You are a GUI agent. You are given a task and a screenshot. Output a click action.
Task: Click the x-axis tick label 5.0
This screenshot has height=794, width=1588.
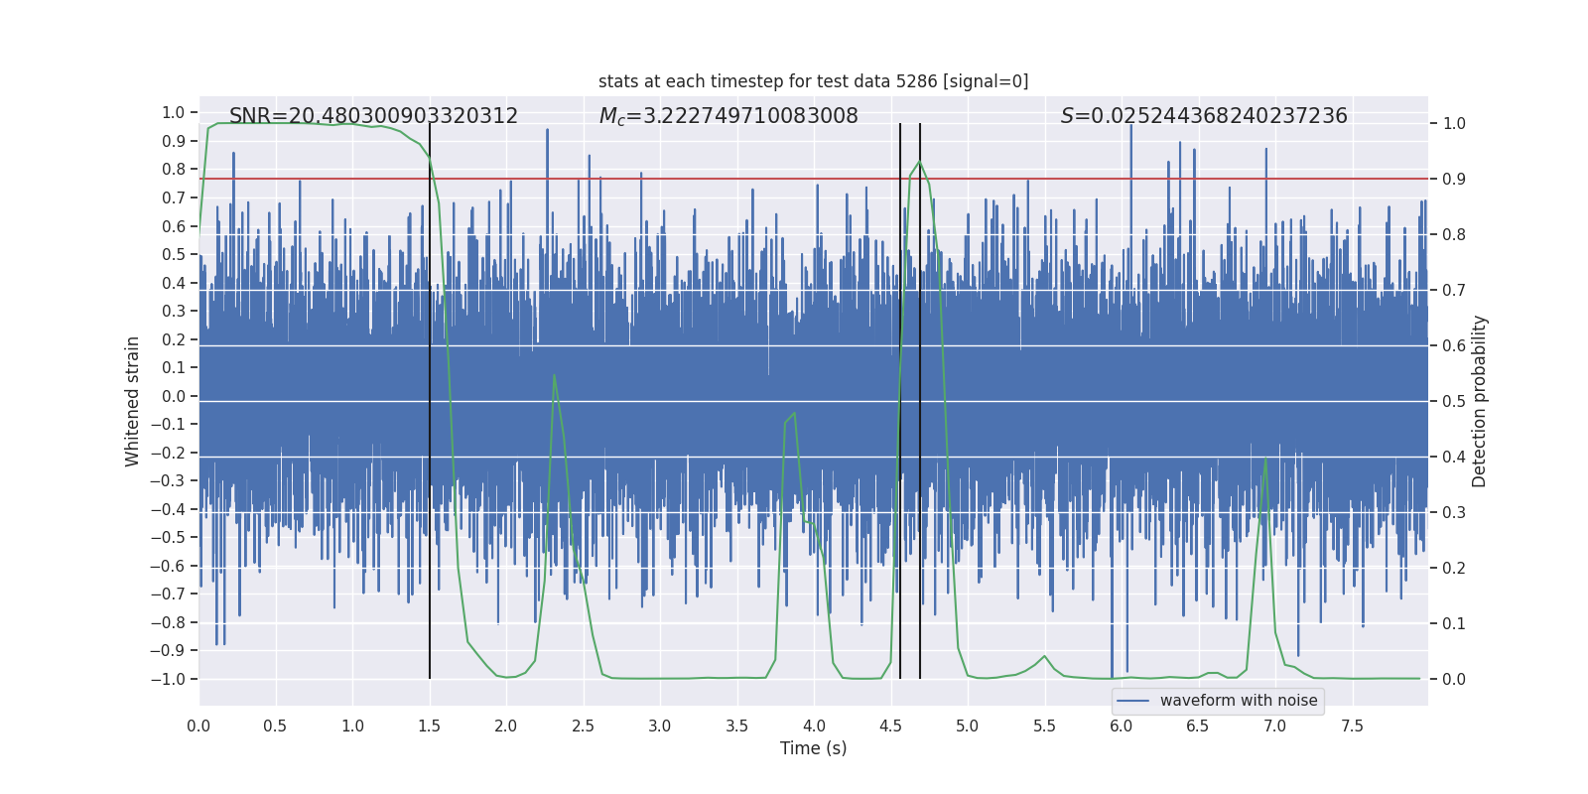(x=967, y=726)
